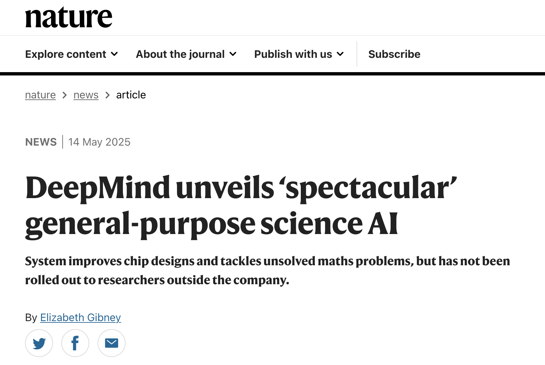Go to the news breadcrumb link

pos(86,95)
